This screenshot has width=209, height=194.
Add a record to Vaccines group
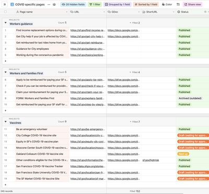[x=5, y=185]
